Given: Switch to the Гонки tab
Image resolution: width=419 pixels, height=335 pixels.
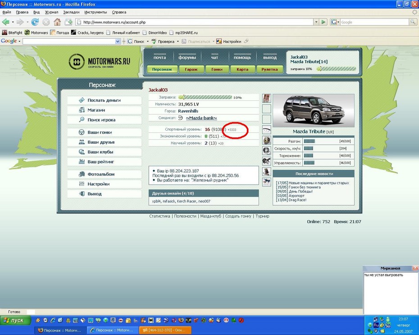Looking at the screenshot, I should [x=217, y=69].
